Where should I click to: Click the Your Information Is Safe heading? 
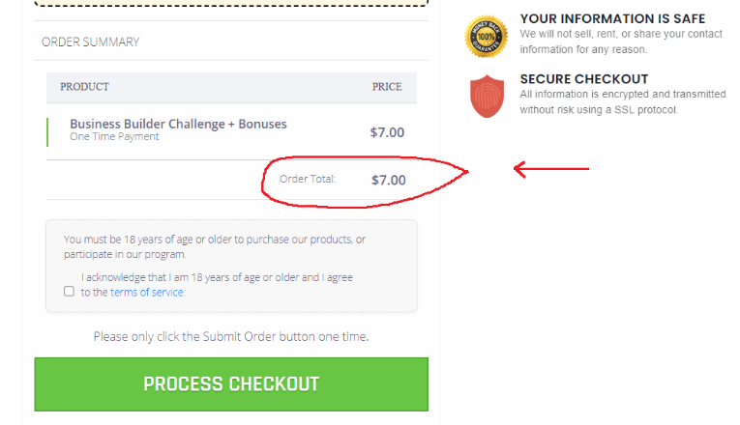pos(612,19)
